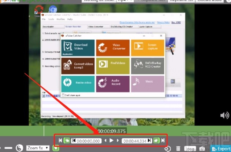This screenshot has height=152, width=231.
Task: Open aTube Catcher Profiles menu in preview
Action: [60, 19]
